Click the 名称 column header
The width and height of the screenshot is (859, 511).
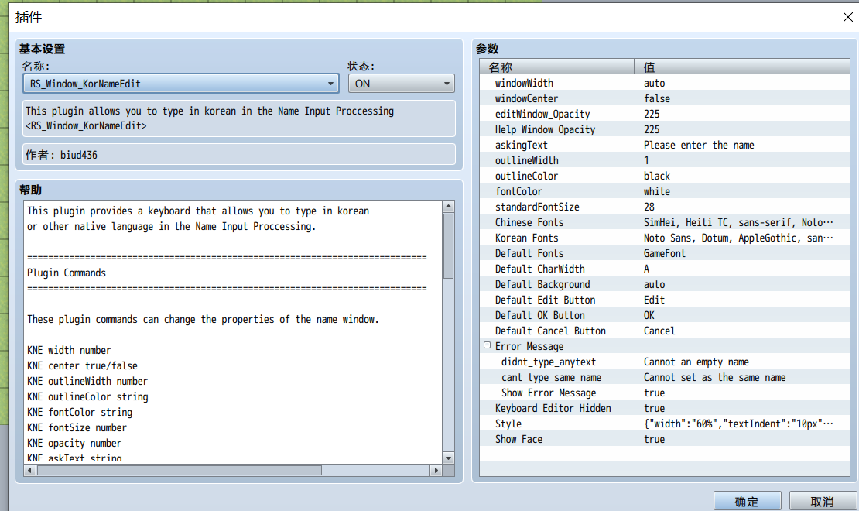[x=556, y=67]
